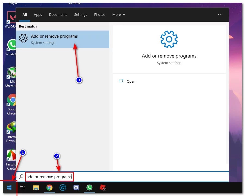The image size is (245, 196).
Task: Click gear icon beside best match result
Action: tap(23, 38)
